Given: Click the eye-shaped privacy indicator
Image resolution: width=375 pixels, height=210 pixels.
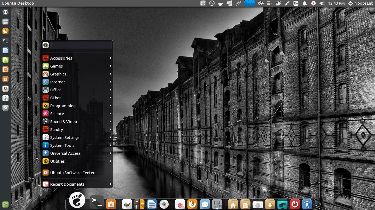Looking at the screenshot, I should 261,3.
